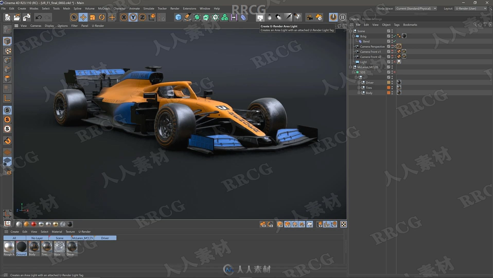Viewport: 493px width, 278px height.
Task: Open the viewport Cameras menu
Action: tap(36, 26)
